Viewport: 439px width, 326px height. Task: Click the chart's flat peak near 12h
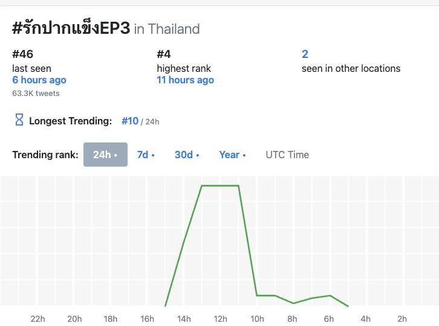coord(220,185)
